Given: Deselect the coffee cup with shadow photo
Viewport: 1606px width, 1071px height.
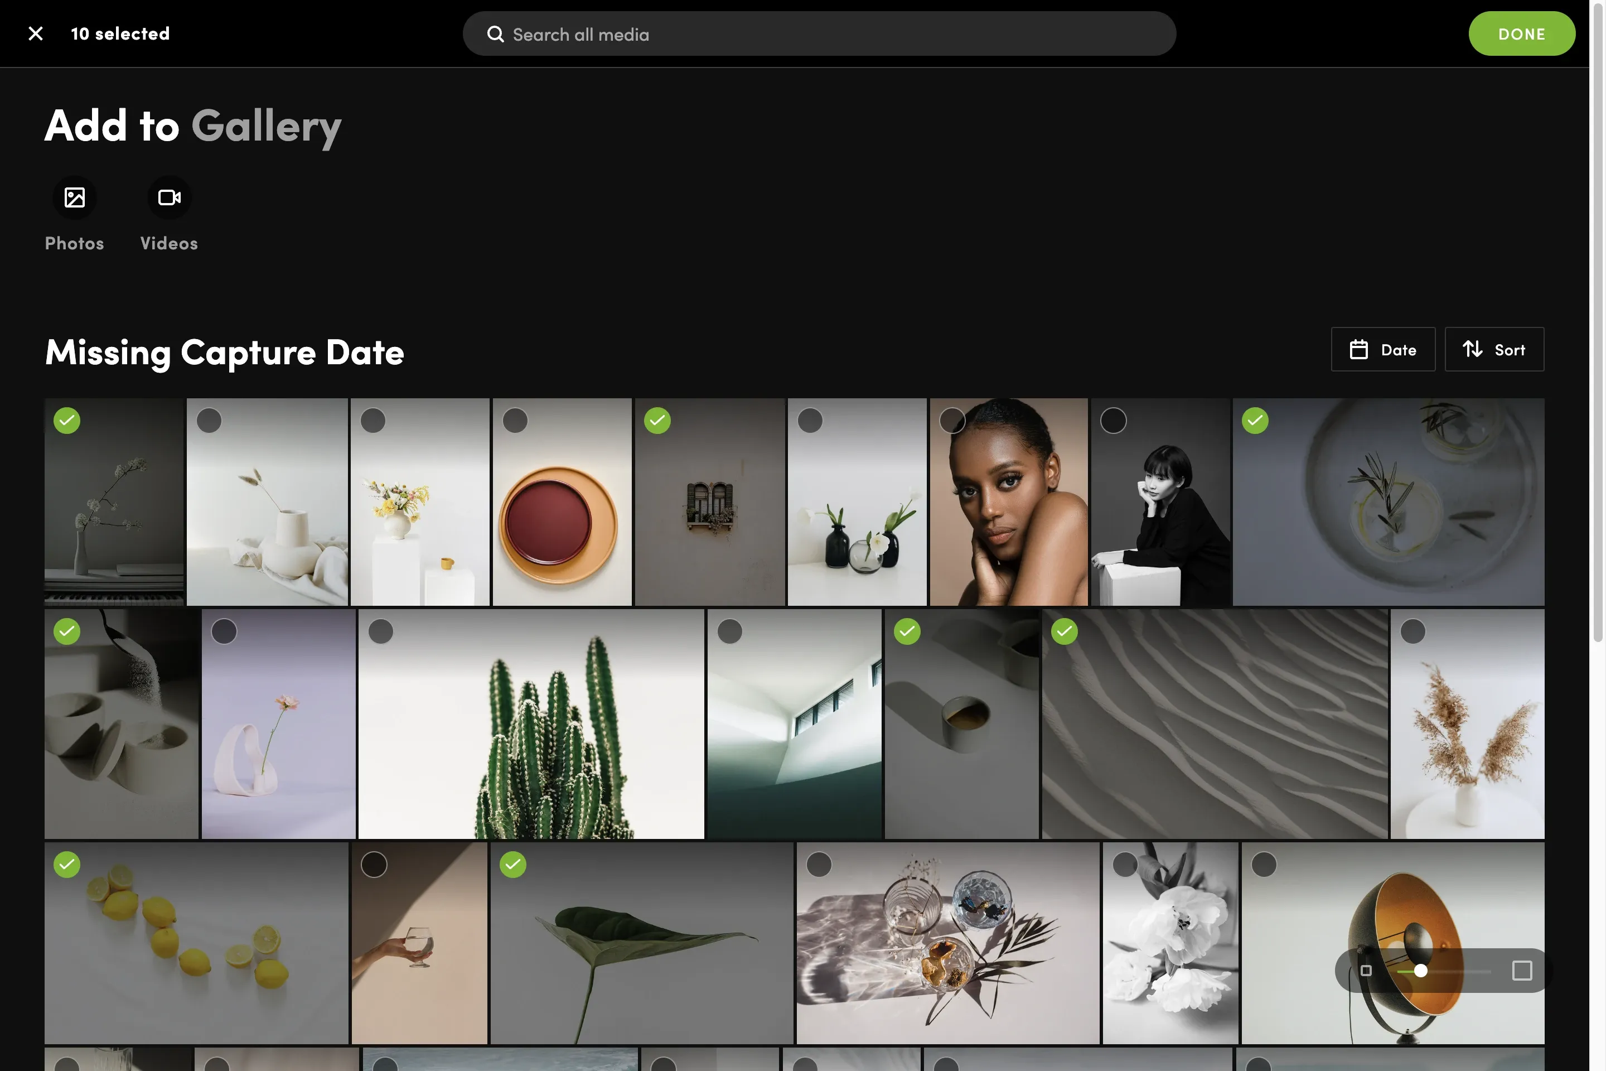Looking at the screenshot, I should (x=907, y=632).
